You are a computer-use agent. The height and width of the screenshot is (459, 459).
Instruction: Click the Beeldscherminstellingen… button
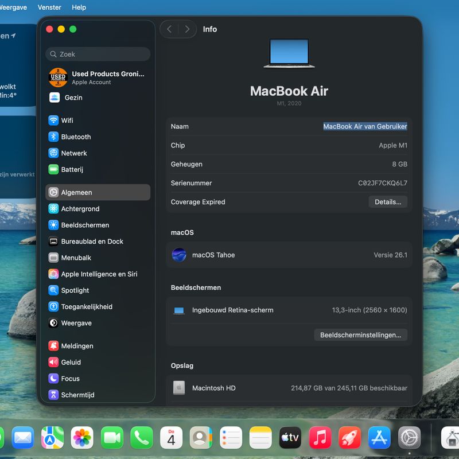click(x=360, y=335)
